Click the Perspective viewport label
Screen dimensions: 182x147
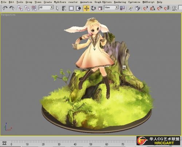click(8, 15)
